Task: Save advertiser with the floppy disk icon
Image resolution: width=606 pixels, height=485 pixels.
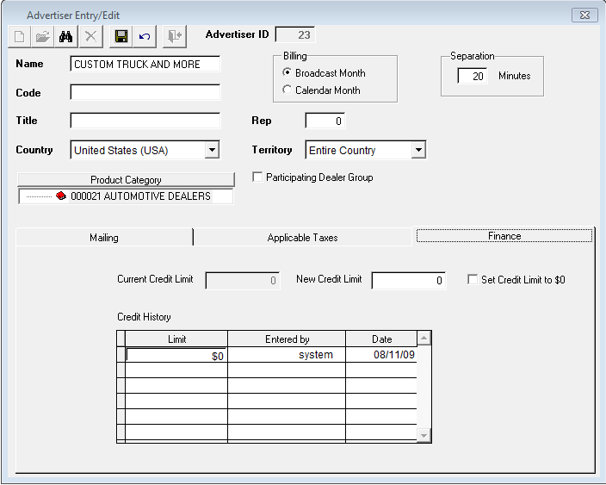Action: click(x=121, y=36)
